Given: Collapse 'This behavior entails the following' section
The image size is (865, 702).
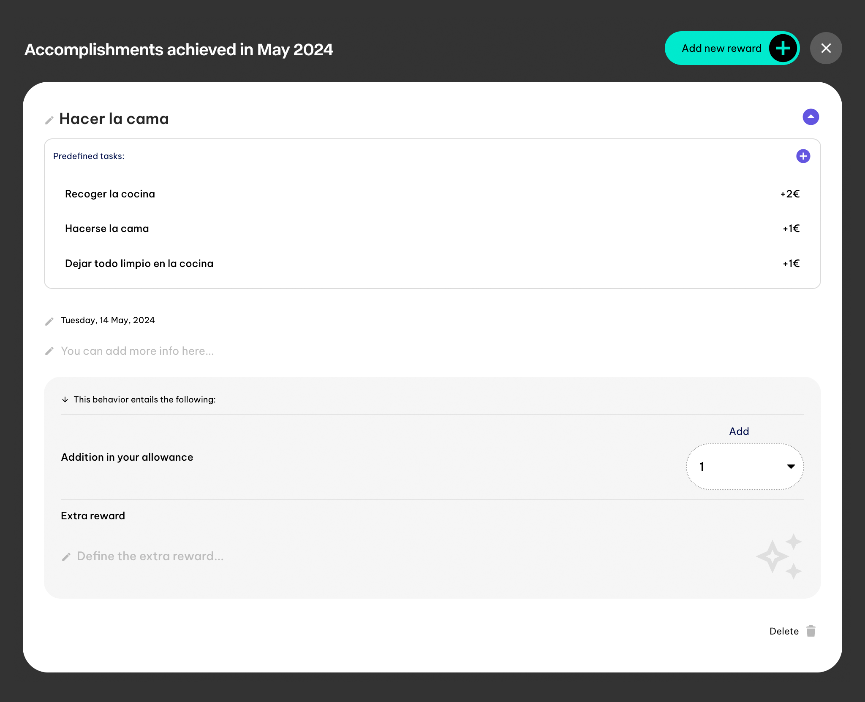Looking at the screenshot, I should pyautogui.click(x=65, y=400).
